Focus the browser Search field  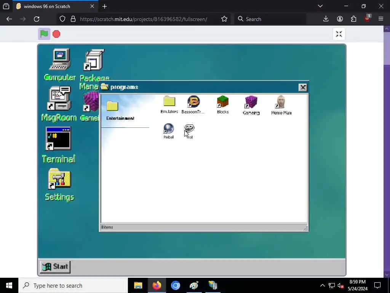(270, 19)
